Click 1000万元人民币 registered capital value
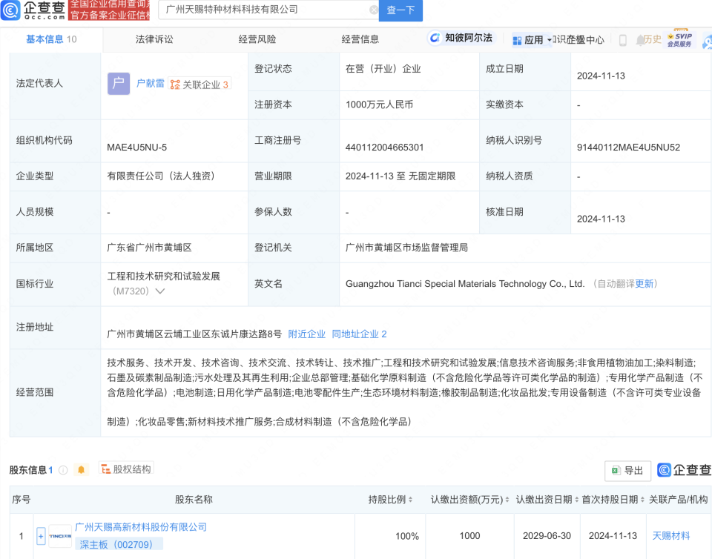 tap(380, 105)
